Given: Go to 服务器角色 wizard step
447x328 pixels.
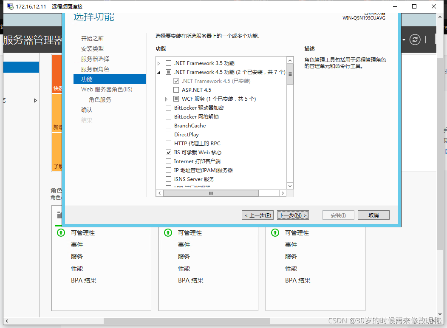Looking at the screenshot, I should 95,69.
